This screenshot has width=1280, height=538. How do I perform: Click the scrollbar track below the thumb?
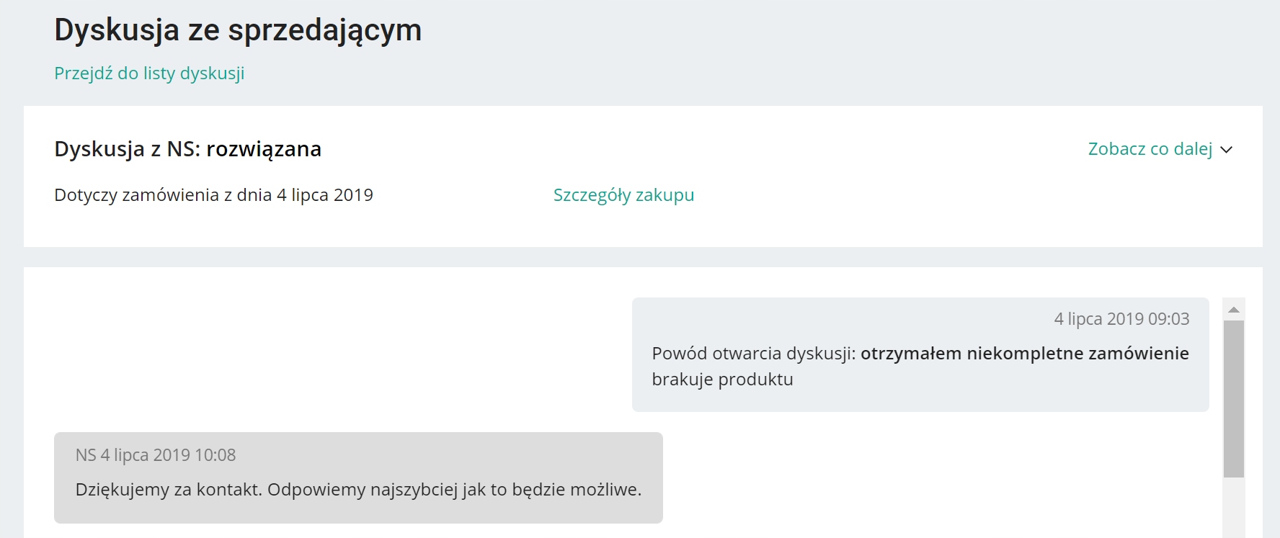[1234, 508]
